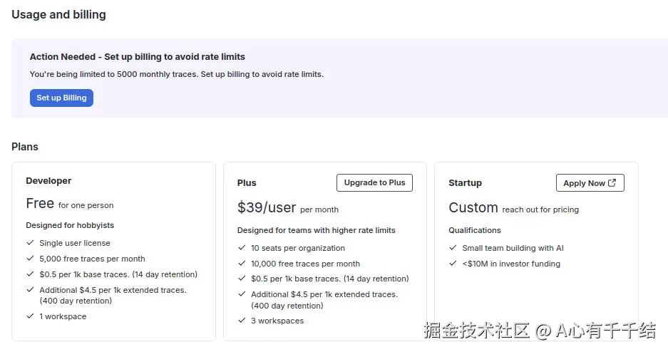668x352 pixels.
Task: Click the checkmark beside 10,000 free traces
Action: [242, 264]
